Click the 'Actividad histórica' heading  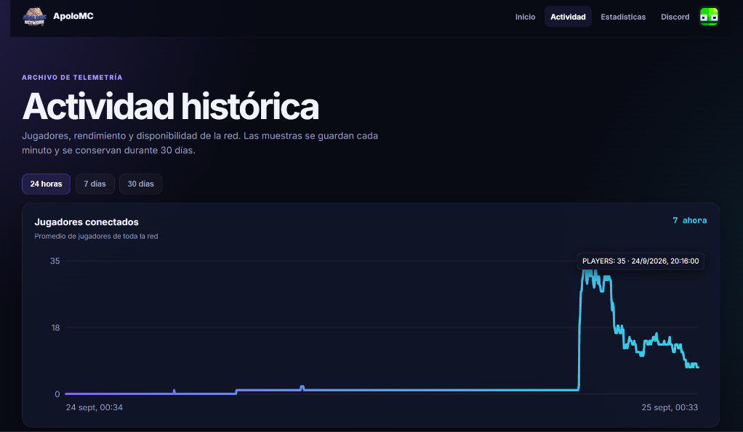pos(170,106)
